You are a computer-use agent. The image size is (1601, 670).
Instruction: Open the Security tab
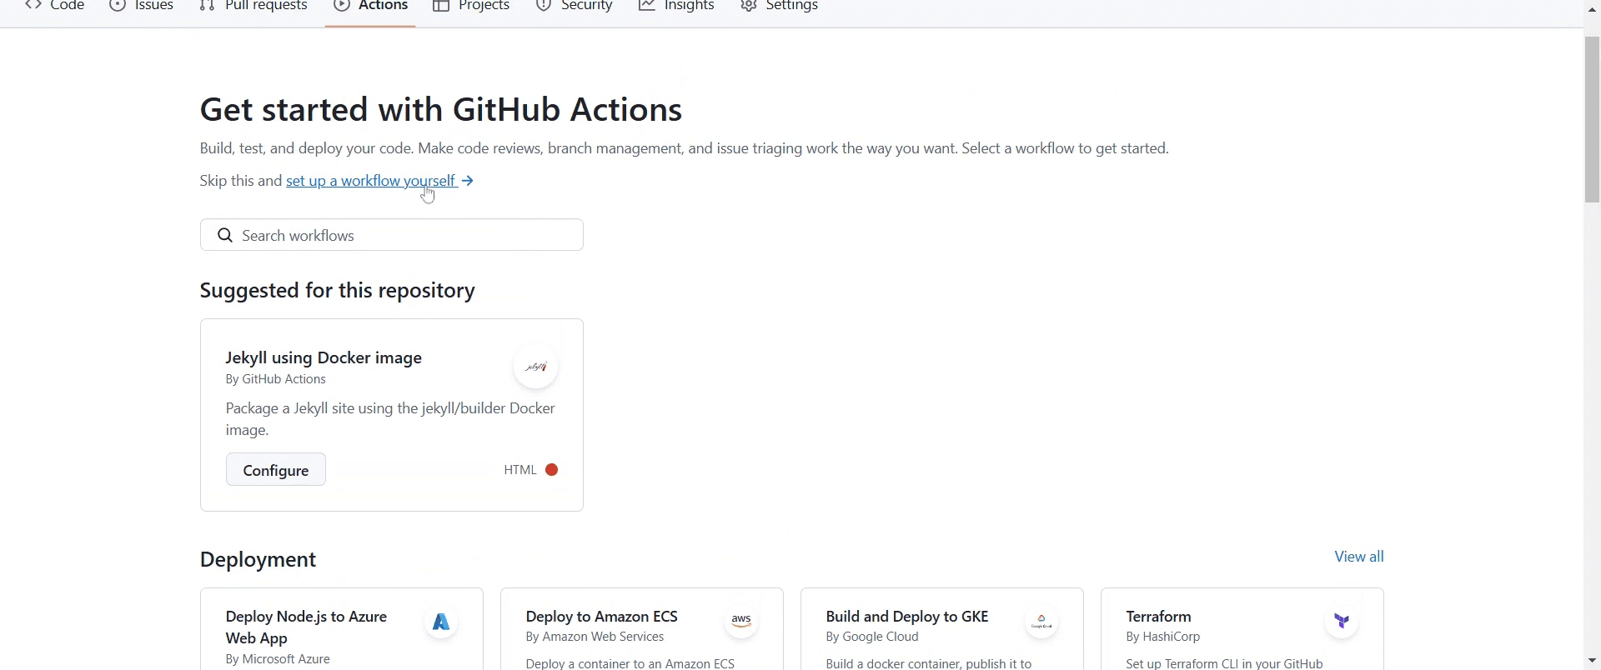(575, 6)
